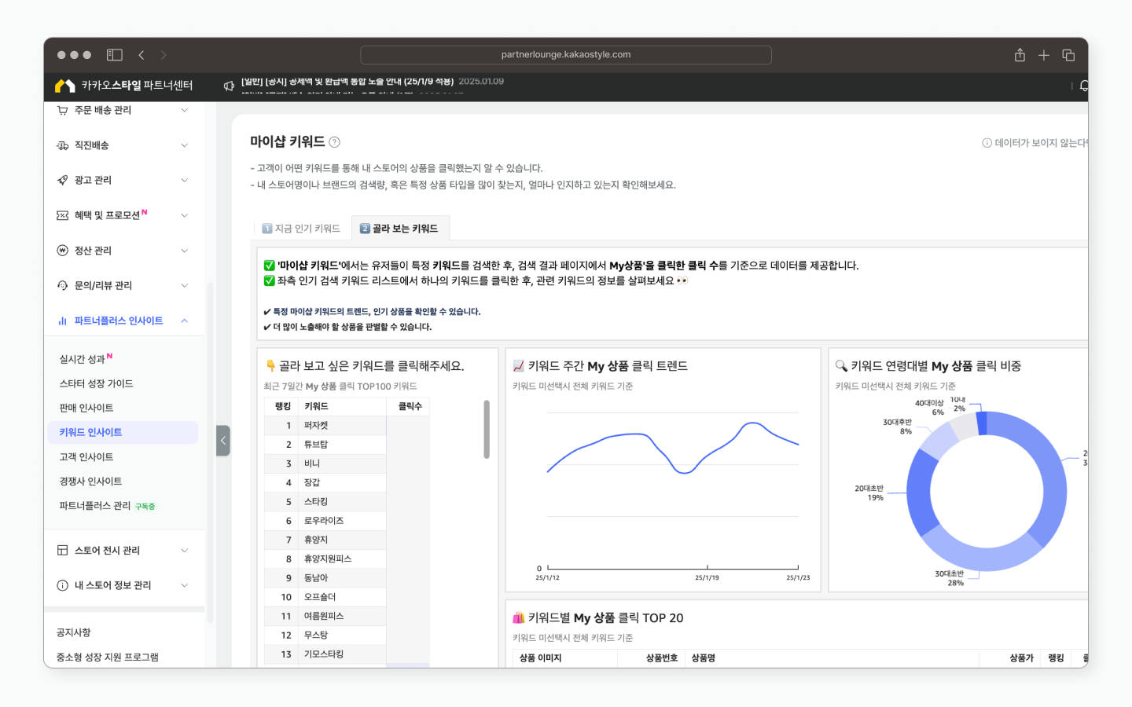Click the 광고 관리 rocket icon

coord(63,180)
